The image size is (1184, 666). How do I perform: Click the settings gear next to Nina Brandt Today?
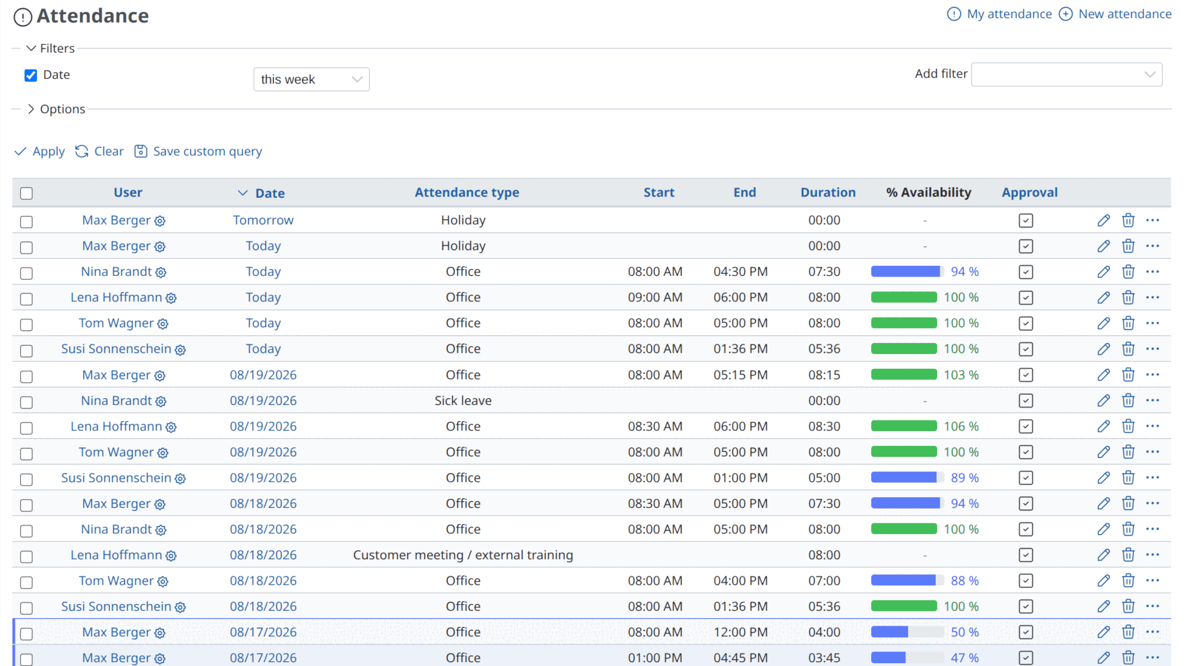click(x=161, y=272)
